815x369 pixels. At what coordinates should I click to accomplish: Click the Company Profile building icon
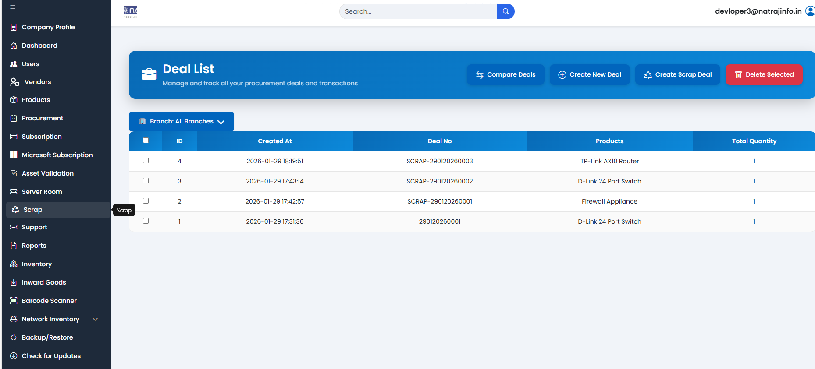coord(14,27)
